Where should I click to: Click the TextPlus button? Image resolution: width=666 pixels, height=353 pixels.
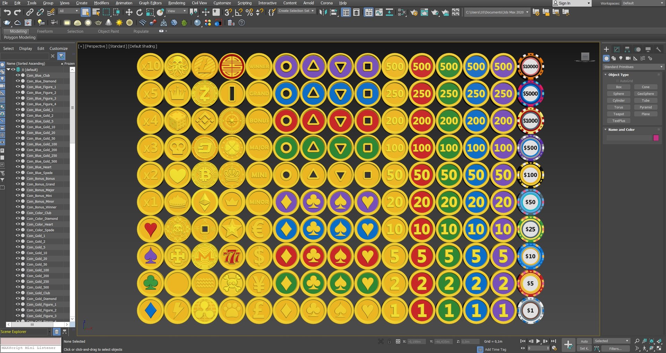point(618,121)
